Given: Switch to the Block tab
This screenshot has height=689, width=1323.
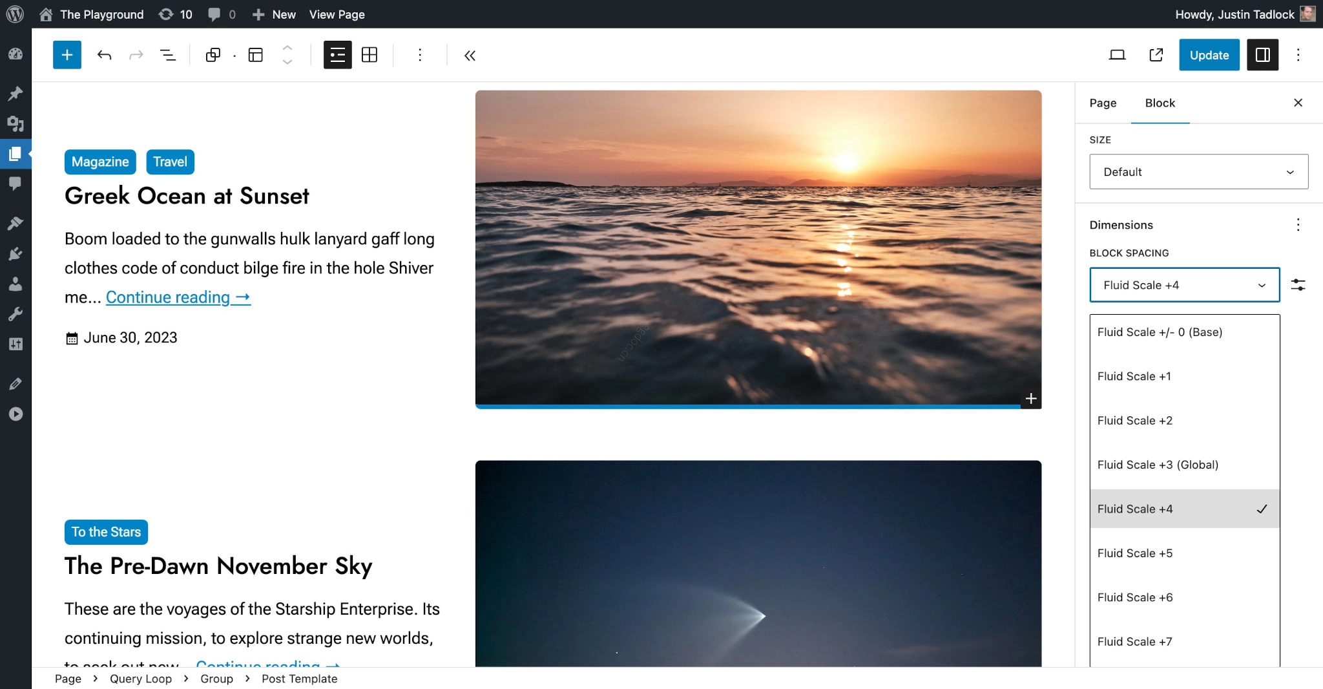Looking at the screenshot, I should (1160, 103).
